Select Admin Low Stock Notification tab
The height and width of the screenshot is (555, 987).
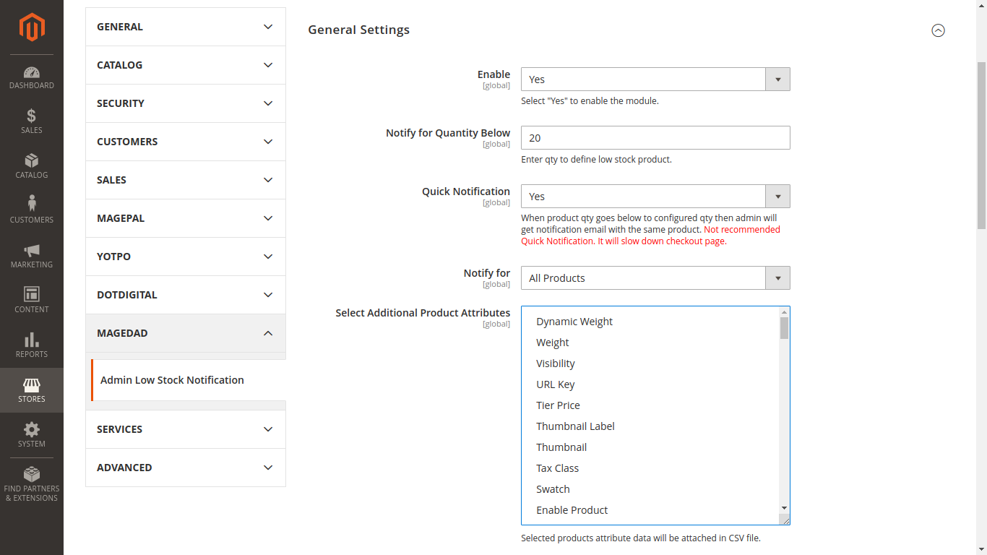coord(188,380)
